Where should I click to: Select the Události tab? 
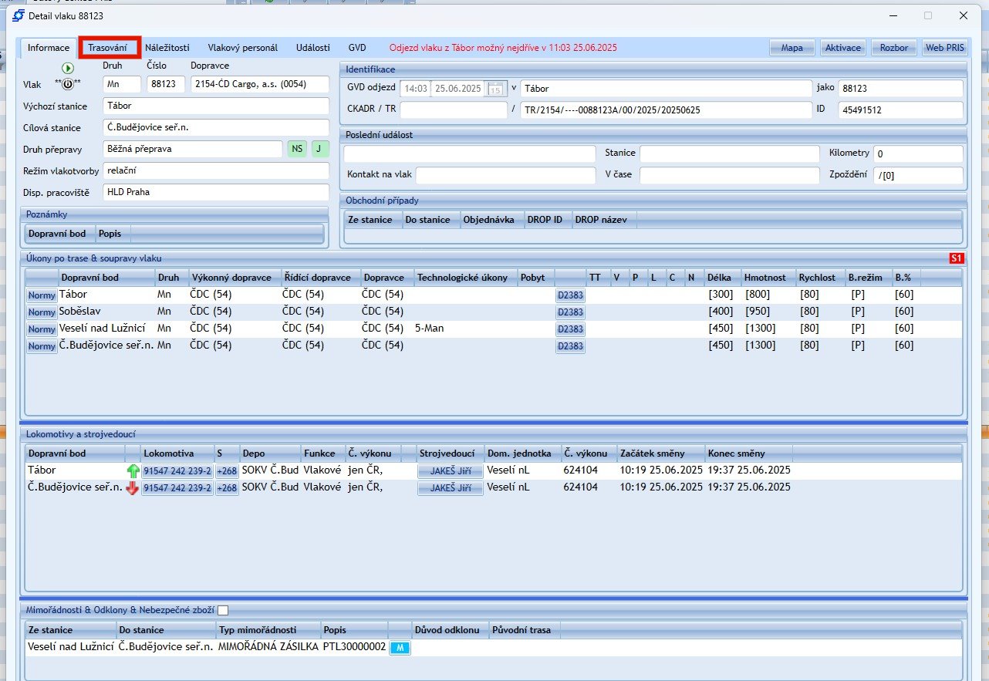click(313, 48)
